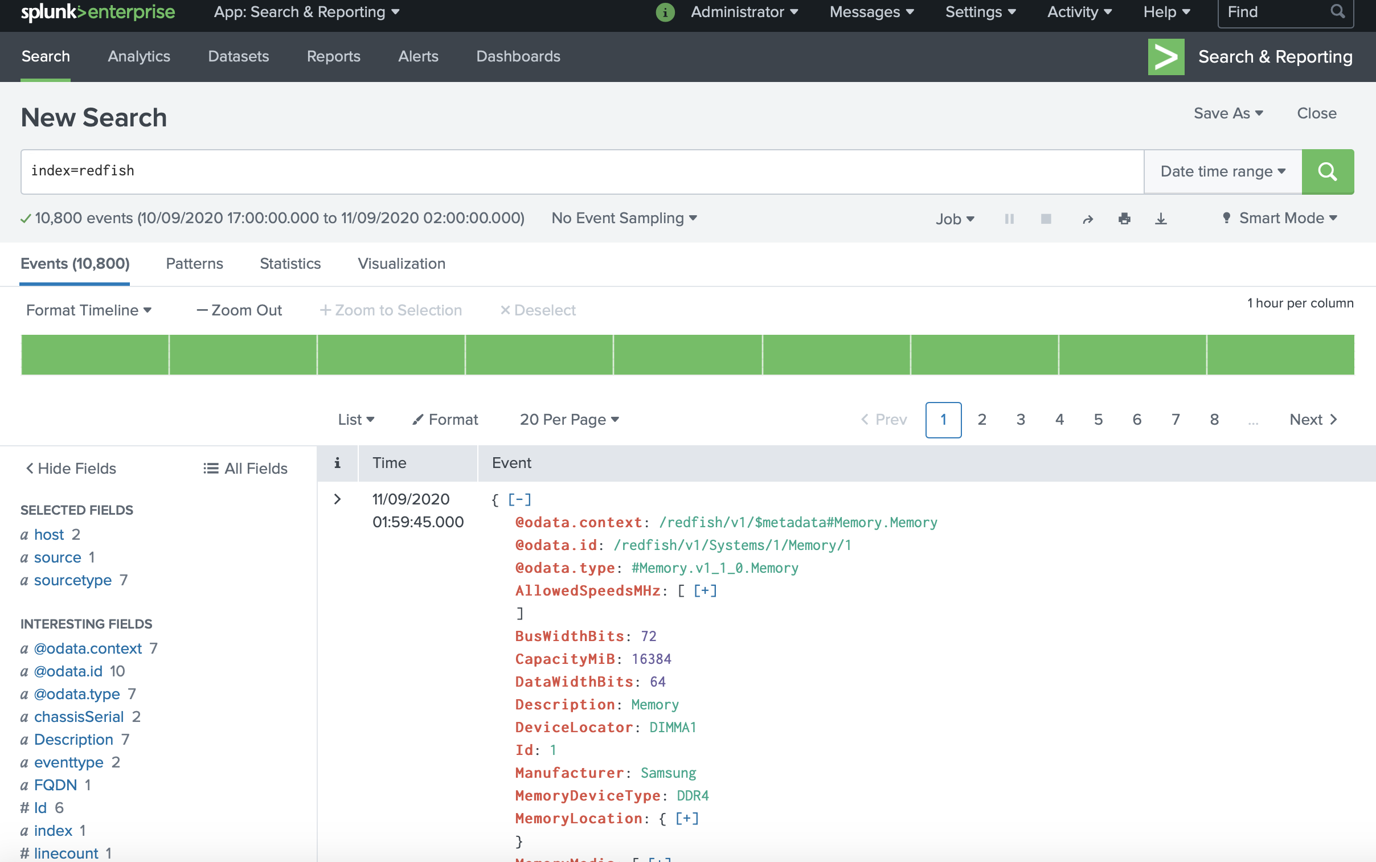Click the DeviceLocator value DIMMA1
The height and width of the screenshot is (862, 1376).
point(673,727)
